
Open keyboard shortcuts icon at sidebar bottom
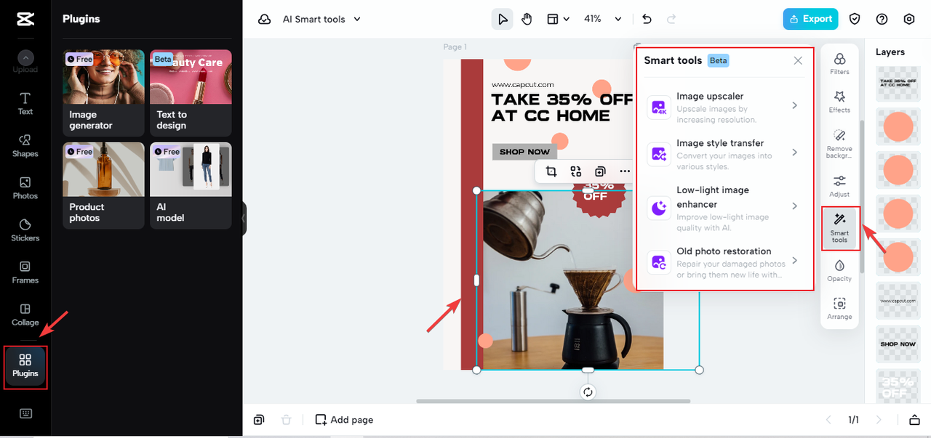click(25, 413)
